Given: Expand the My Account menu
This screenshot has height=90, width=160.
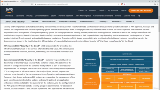Looking at the screenshot, I should 113,10.
